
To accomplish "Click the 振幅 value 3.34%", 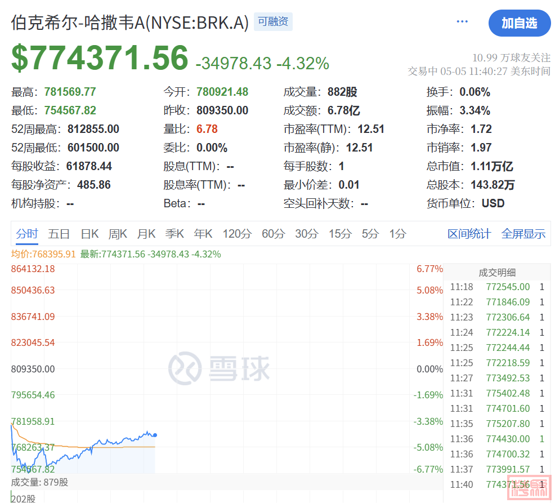I will 475,110.
